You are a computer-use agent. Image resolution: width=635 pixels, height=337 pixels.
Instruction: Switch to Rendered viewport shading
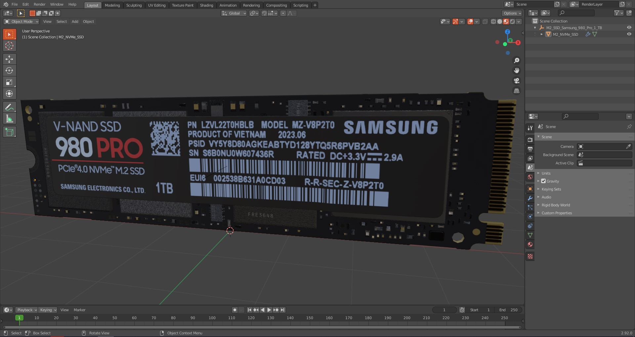coord(512,21)
